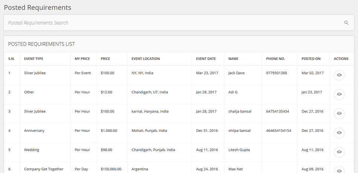
Task: Click eye icon for shailja bansal row
Action: (x=339, y=113)
